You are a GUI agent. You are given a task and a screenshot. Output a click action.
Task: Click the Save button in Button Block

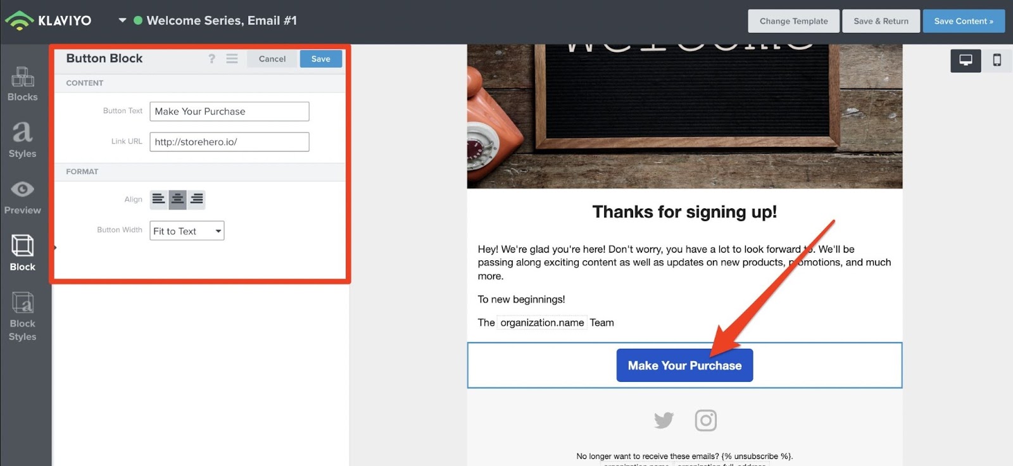321,59
